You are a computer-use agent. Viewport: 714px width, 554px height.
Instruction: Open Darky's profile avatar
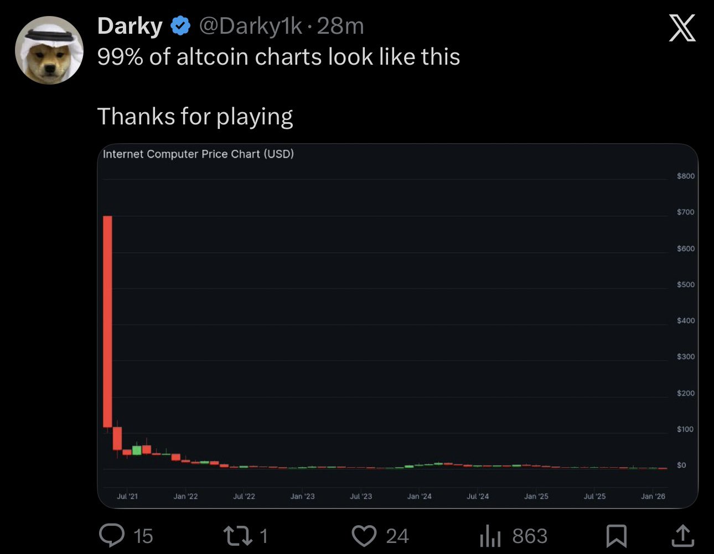pos(49,50)
